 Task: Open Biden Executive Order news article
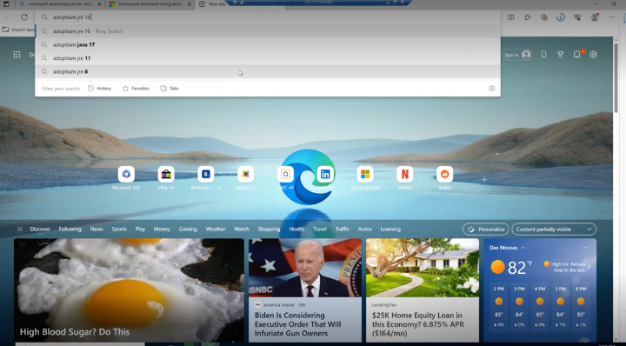(x=305, y=290)
